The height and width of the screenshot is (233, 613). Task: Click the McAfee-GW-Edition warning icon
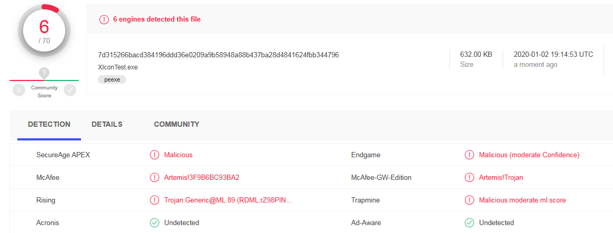pyautogui.click(x=469, y=178)
